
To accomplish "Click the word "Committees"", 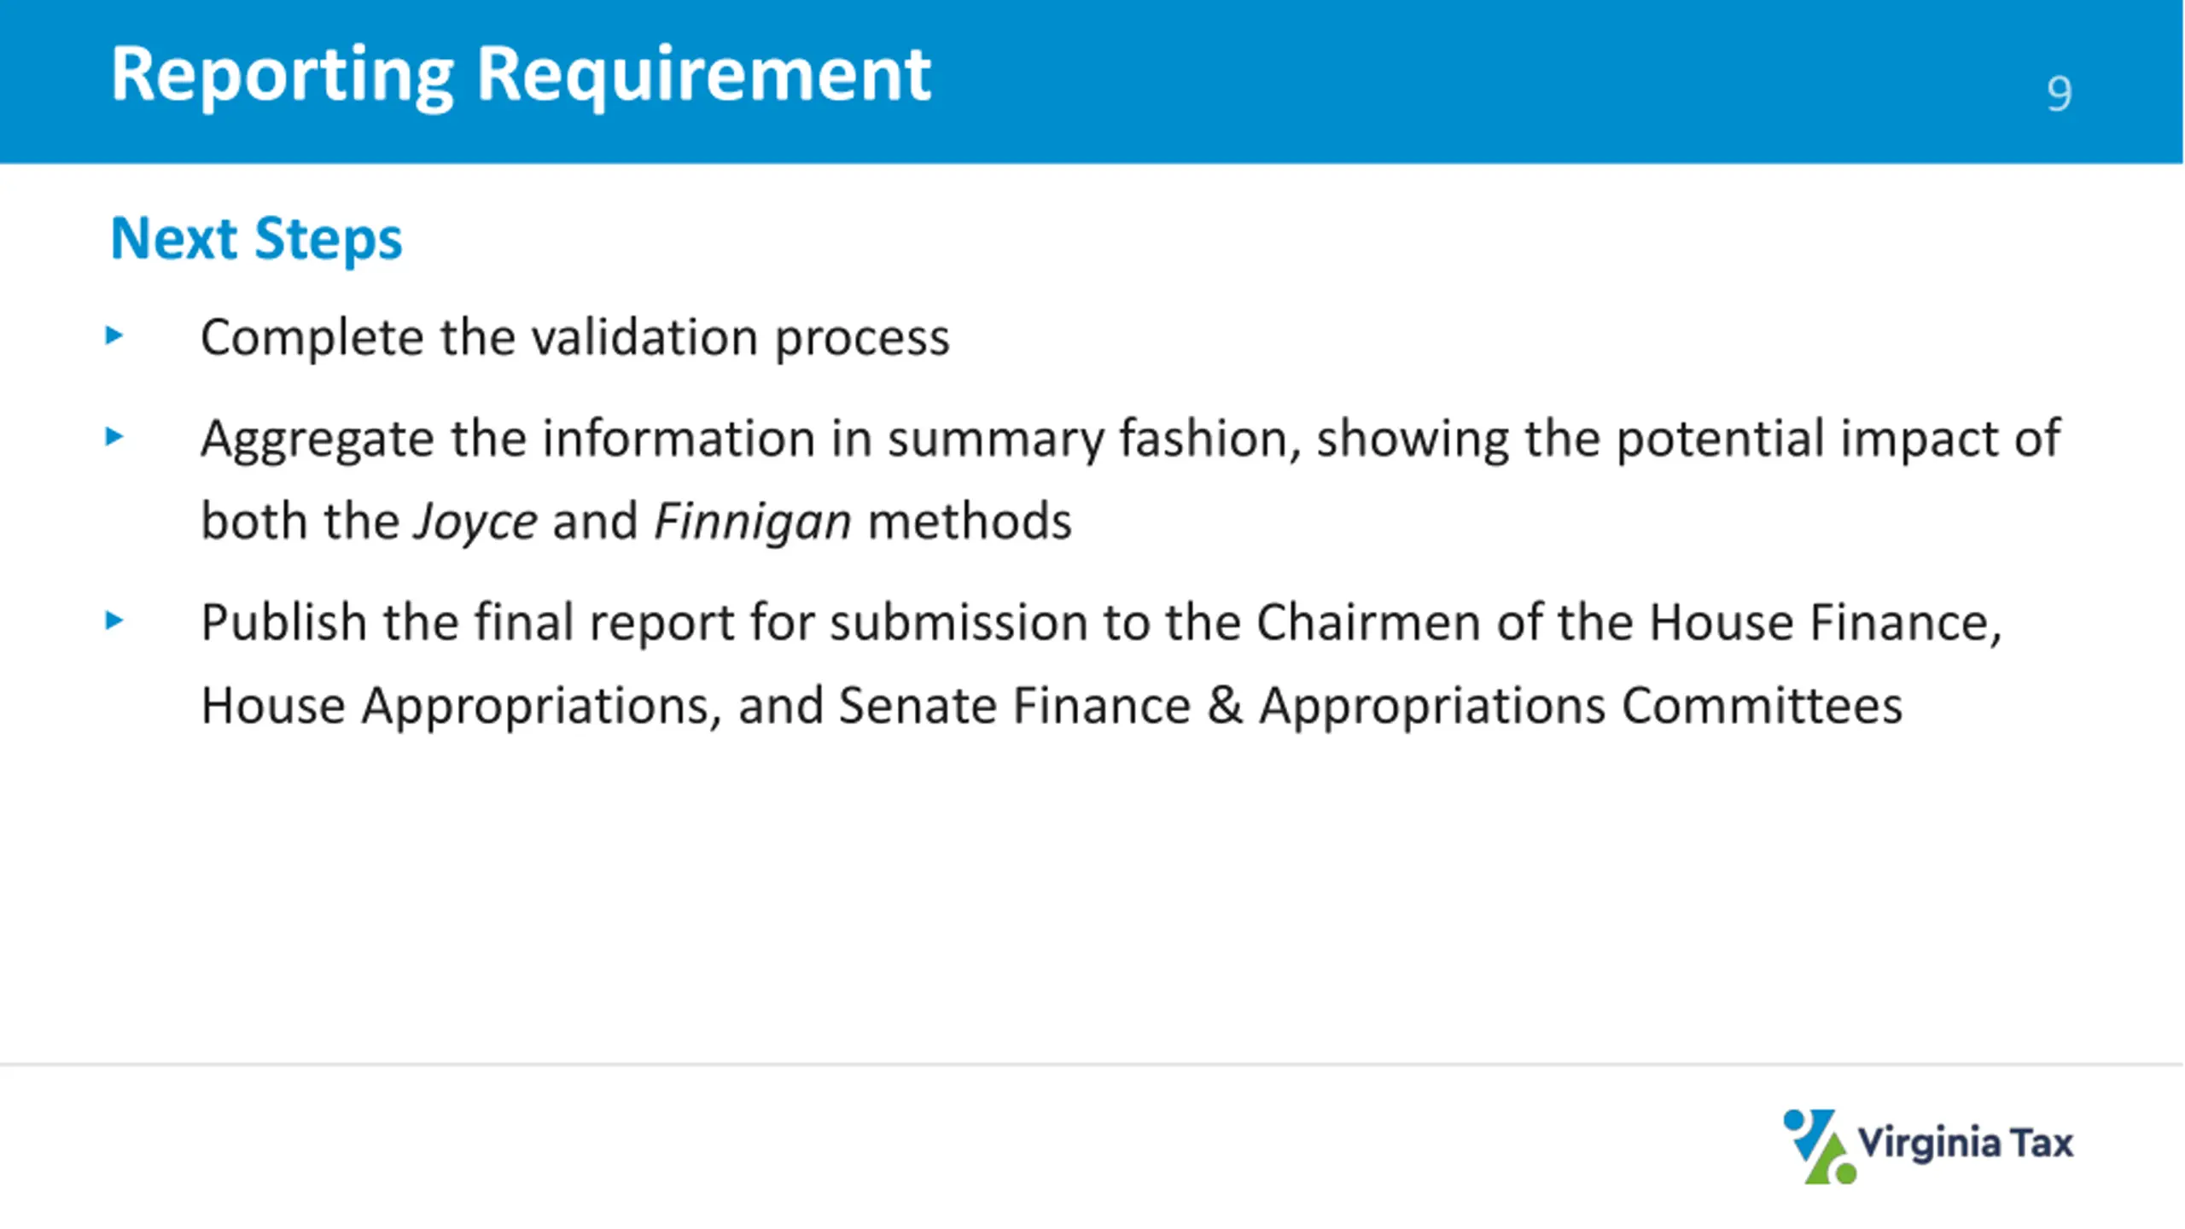I will point(1762,705).
